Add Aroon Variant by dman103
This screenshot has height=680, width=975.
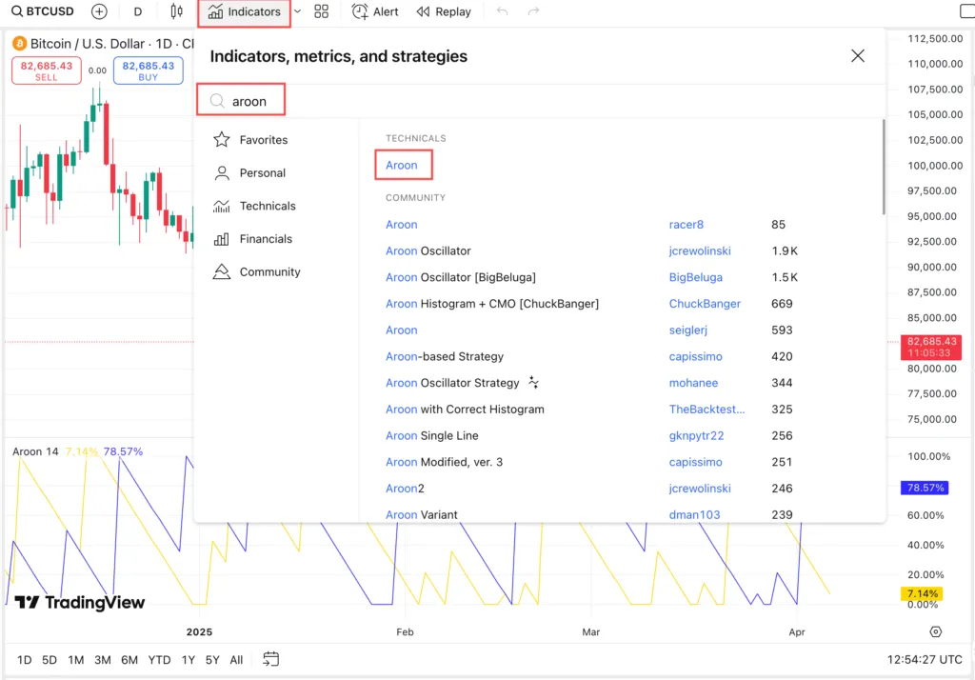pos(421,514)
